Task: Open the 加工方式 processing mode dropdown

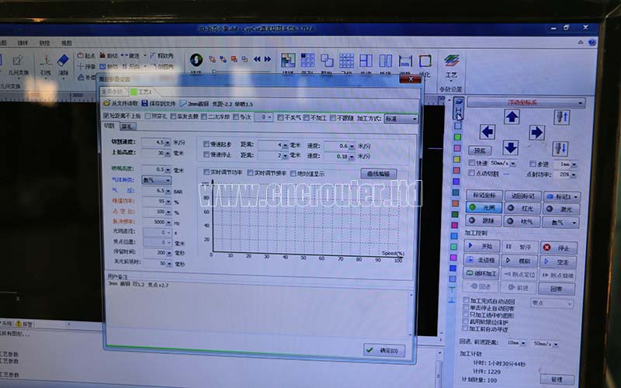Action: (401, 119)
